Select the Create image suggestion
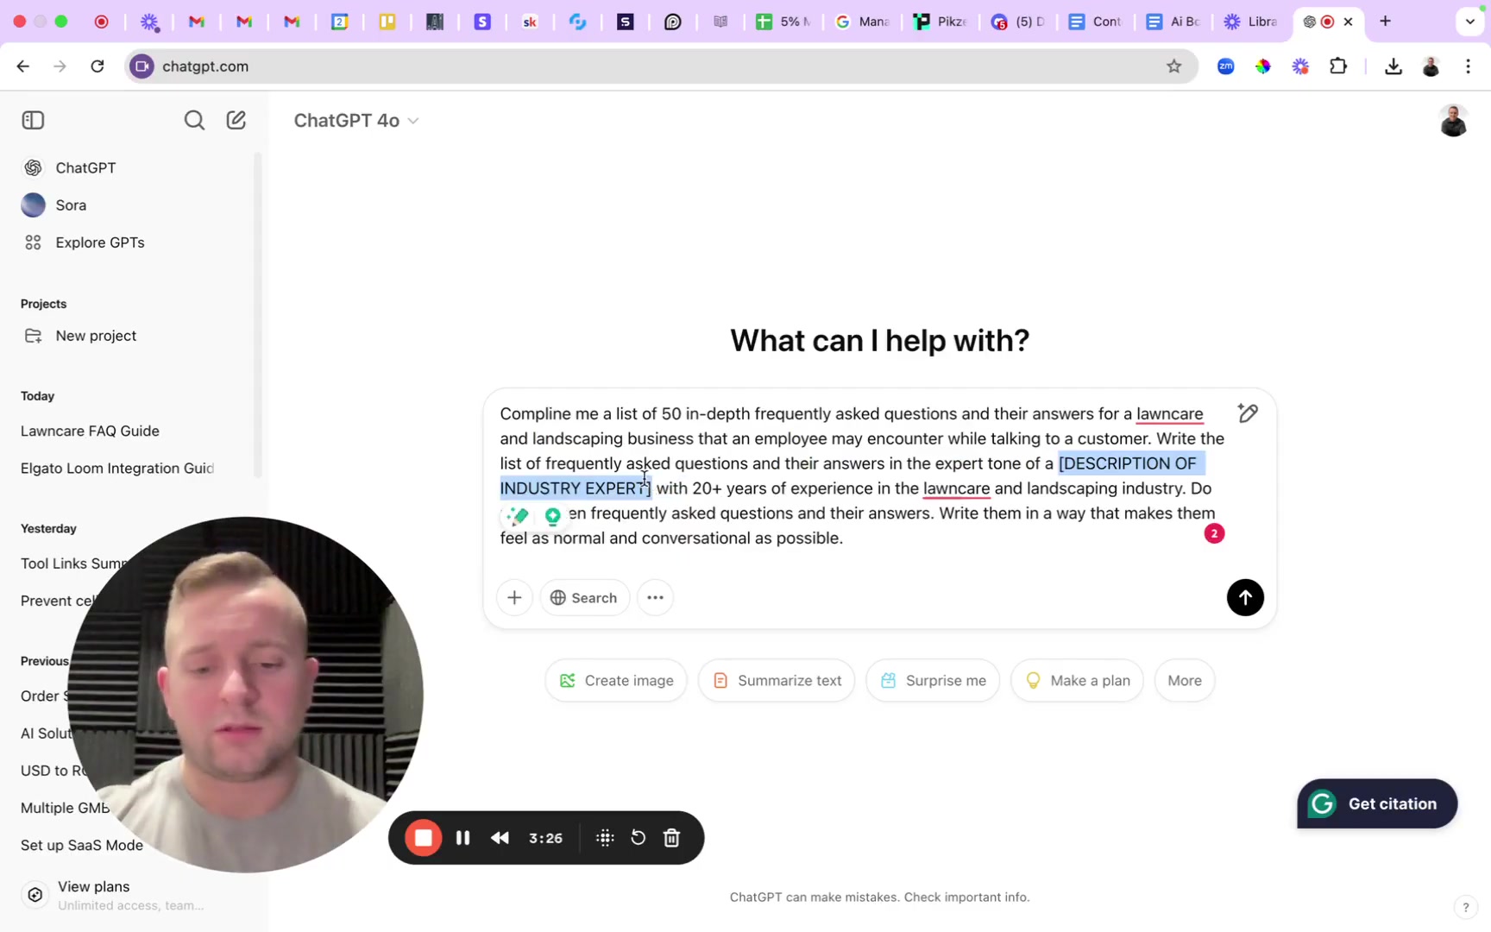Image resolution: width=1491 pixels, height=932 pixels. pos(616,680)
